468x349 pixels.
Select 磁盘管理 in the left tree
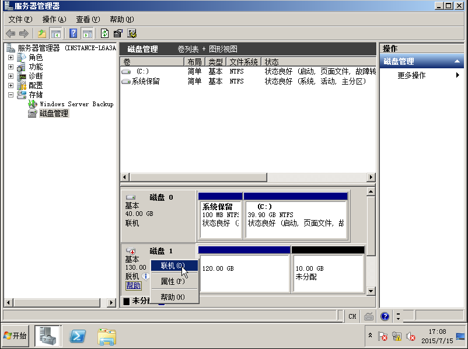(x=54, y=113)
